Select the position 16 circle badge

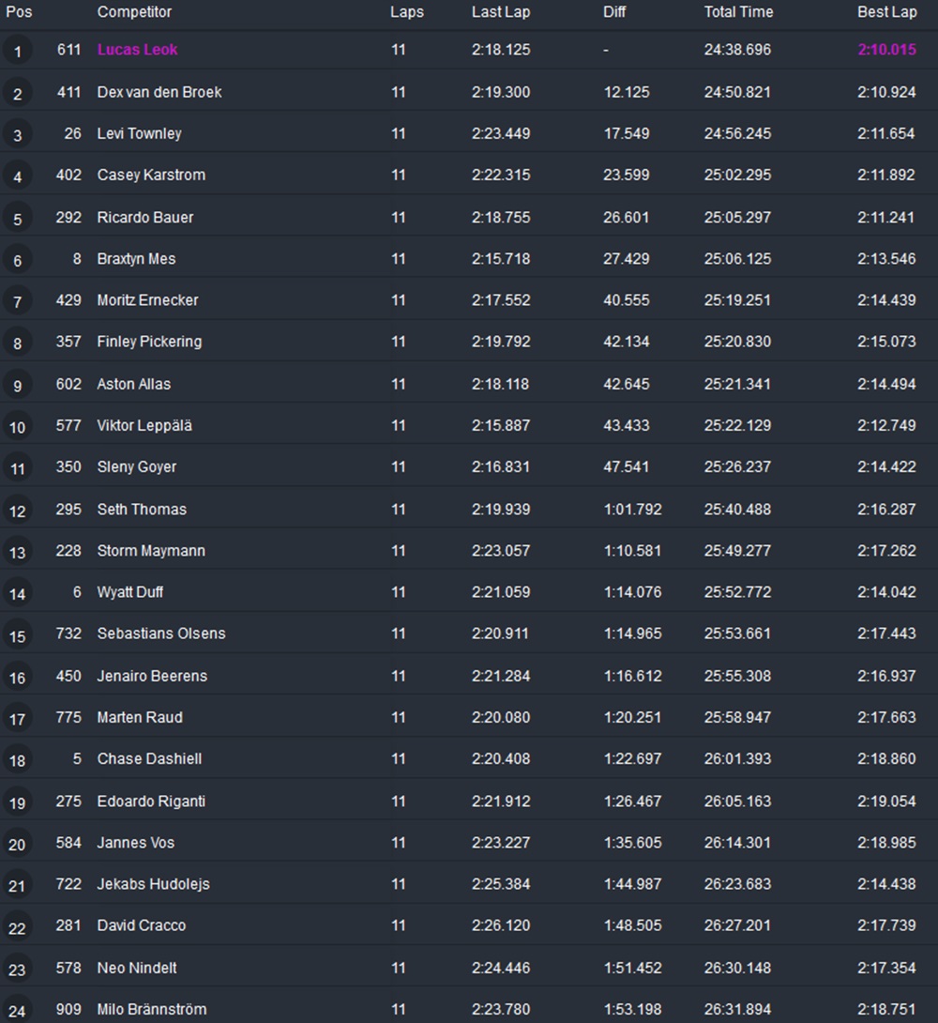pos(17,677)
